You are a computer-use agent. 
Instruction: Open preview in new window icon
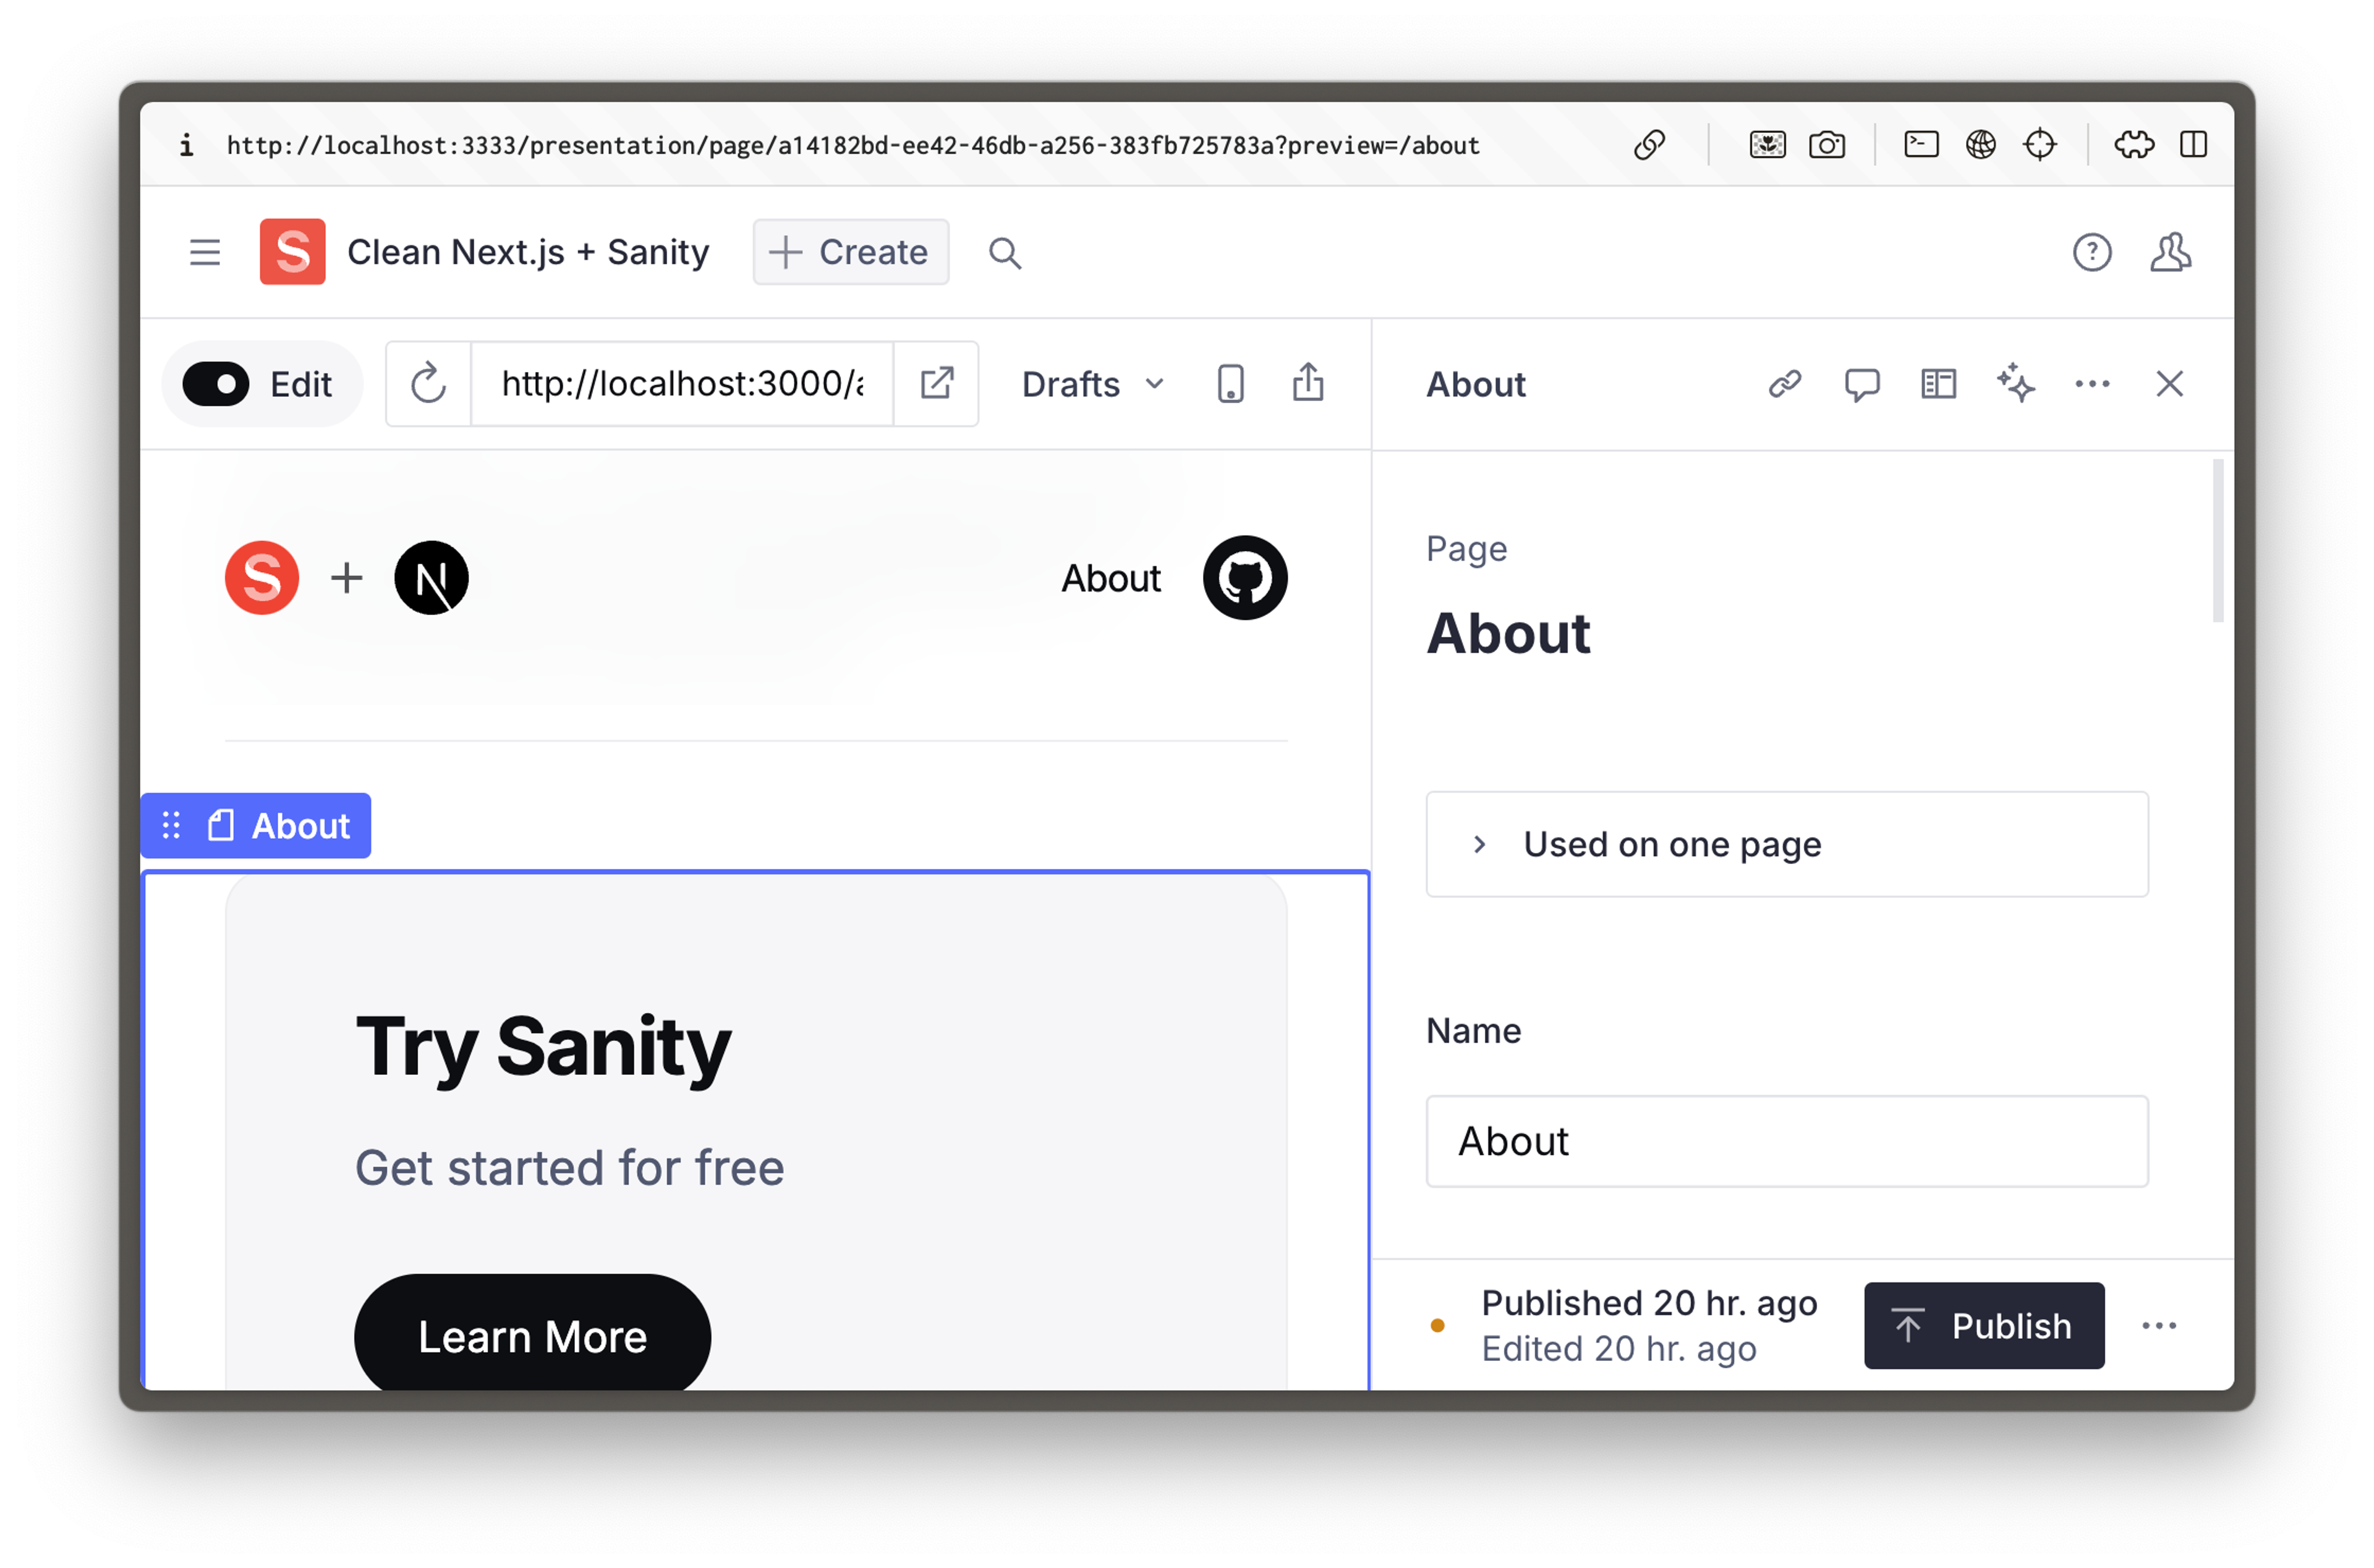(x=936, y=384)
